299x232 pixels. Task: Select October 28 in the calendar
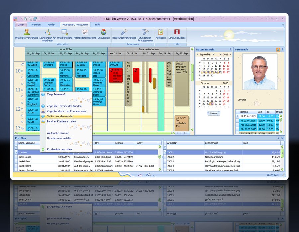click(x=212, y=104)
